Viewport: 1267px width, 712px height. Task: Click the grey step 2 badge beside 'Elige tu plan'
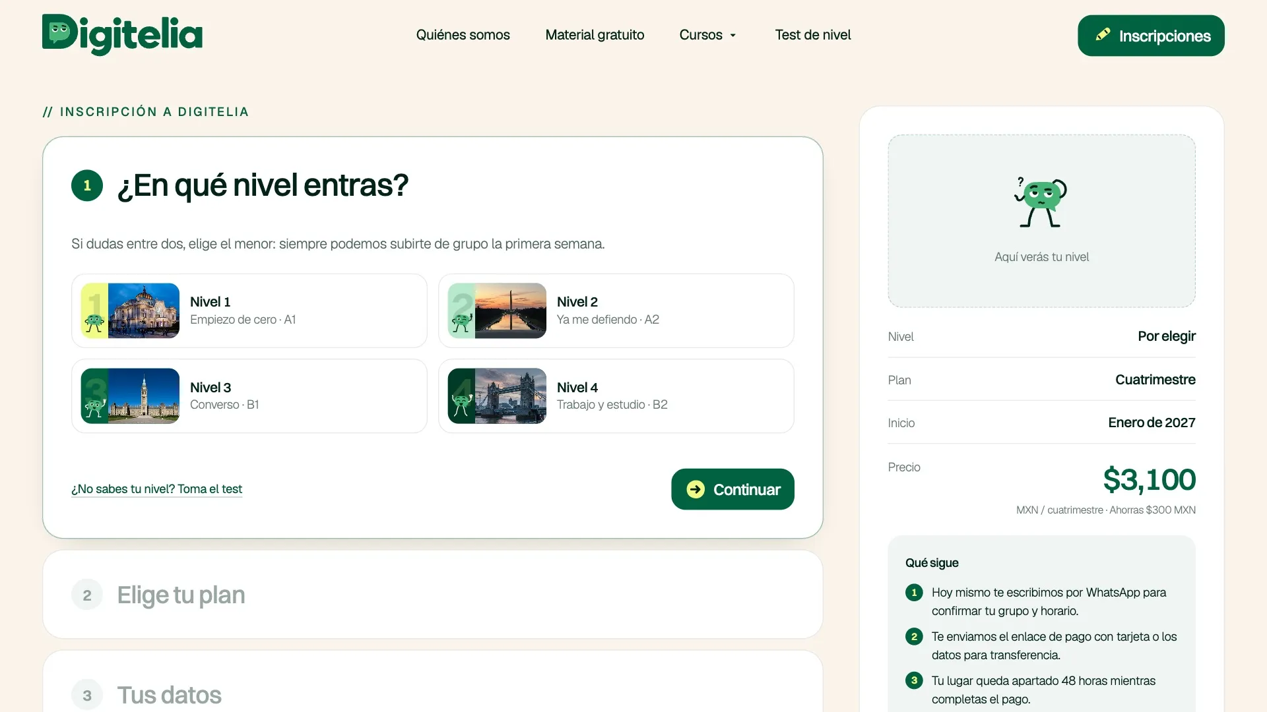tap(87, 595)
